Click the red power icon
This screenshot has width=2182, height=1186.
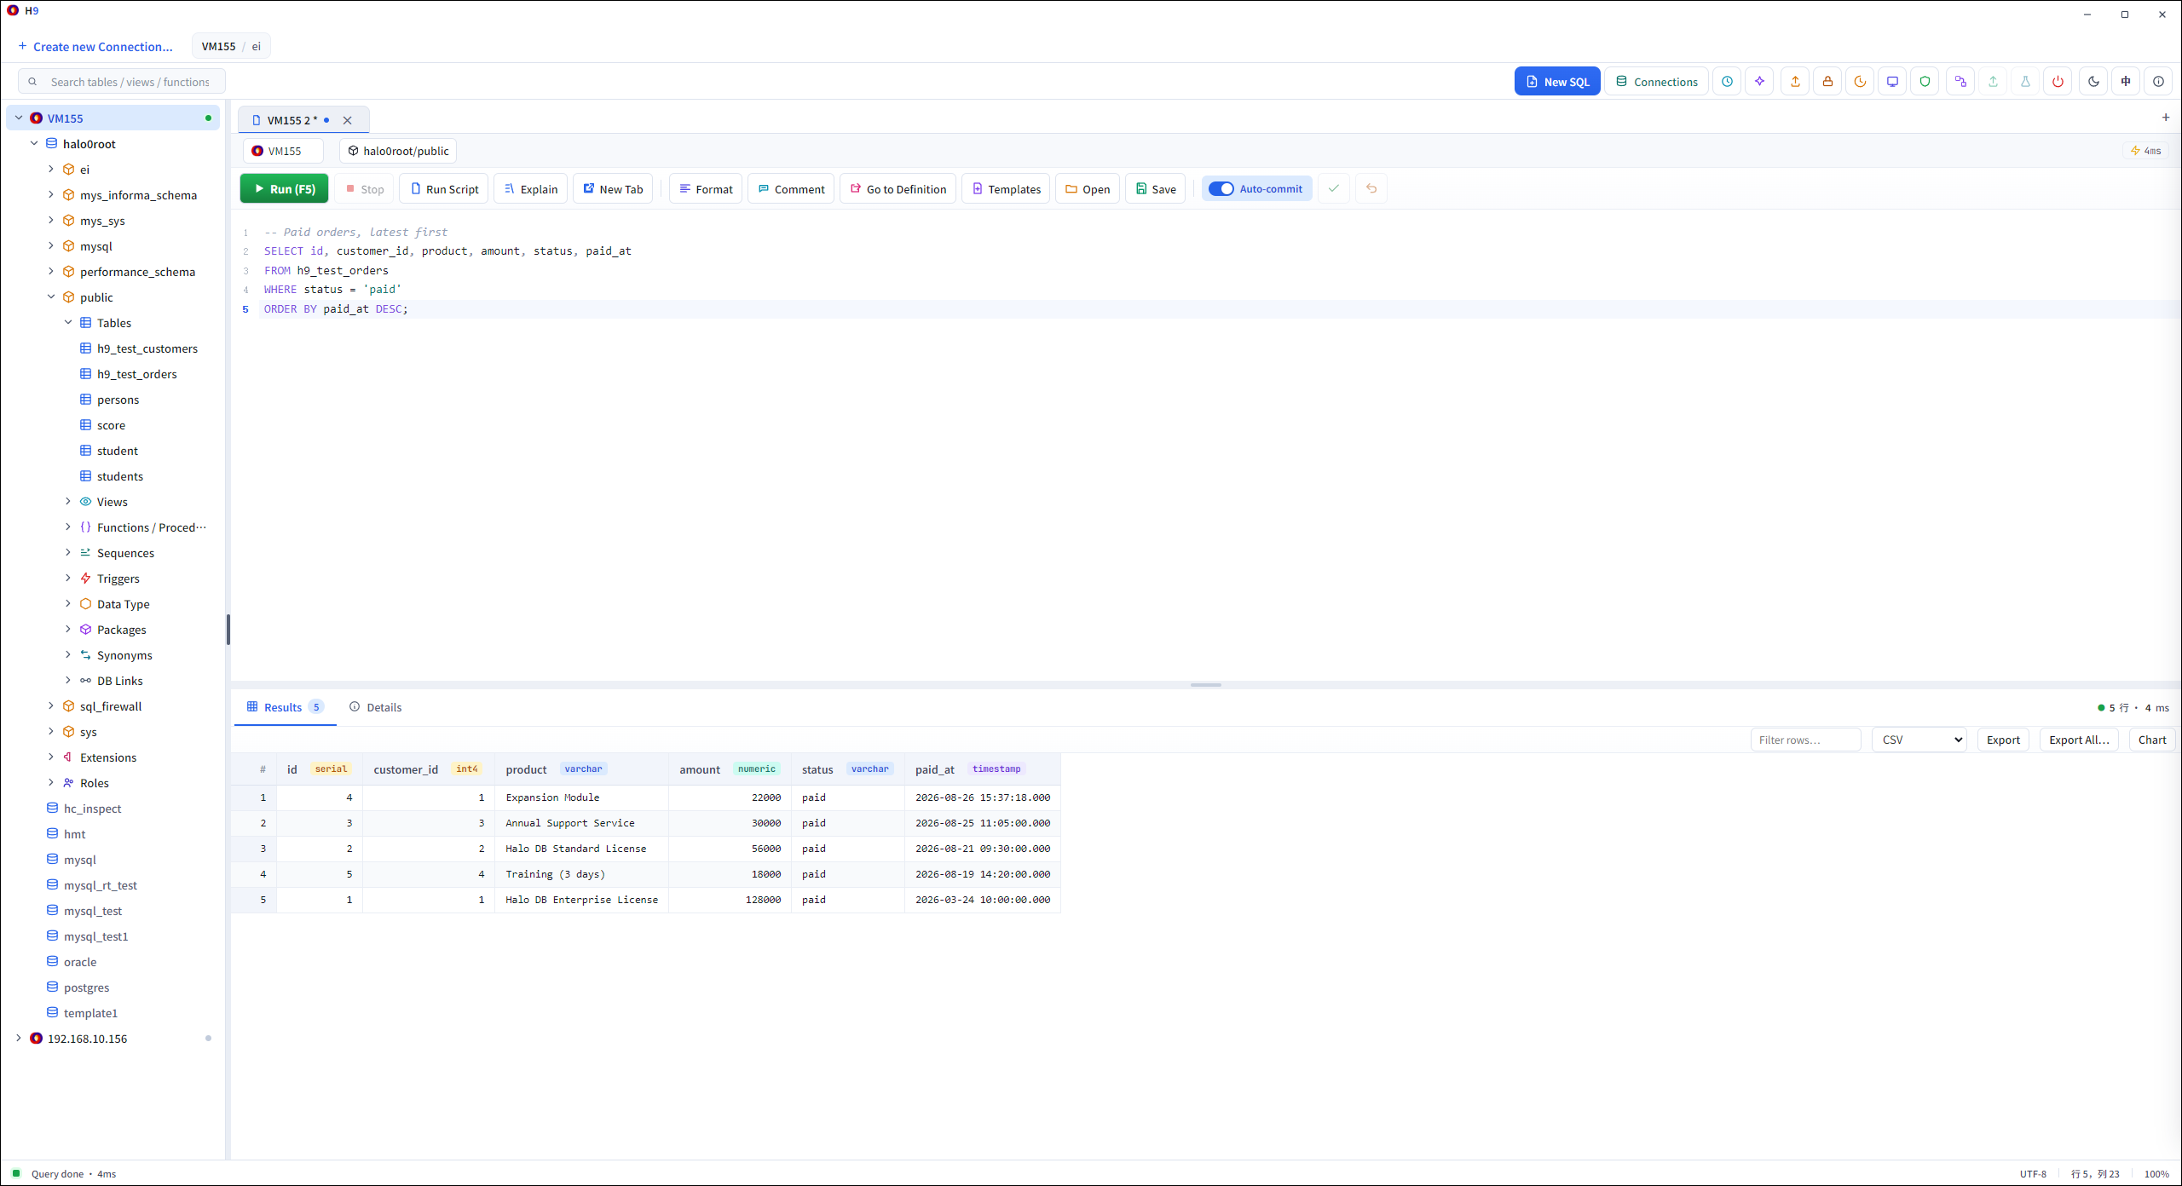[x=2058, y=82]
